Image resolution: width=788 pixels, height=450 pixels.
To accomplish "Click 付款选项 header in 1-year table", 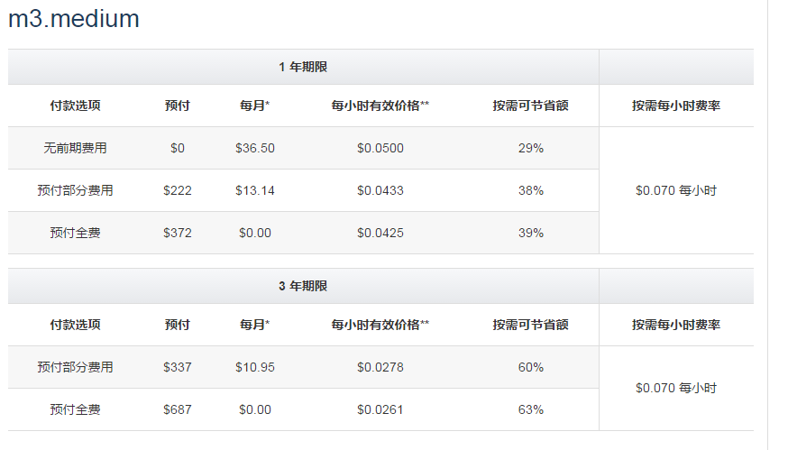I will tap(75, 106).
